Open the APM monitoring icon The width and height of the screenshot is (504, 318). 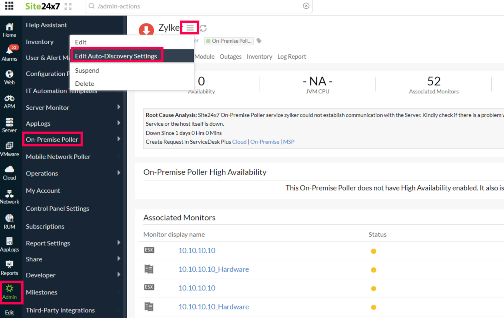tap(9, 101)
